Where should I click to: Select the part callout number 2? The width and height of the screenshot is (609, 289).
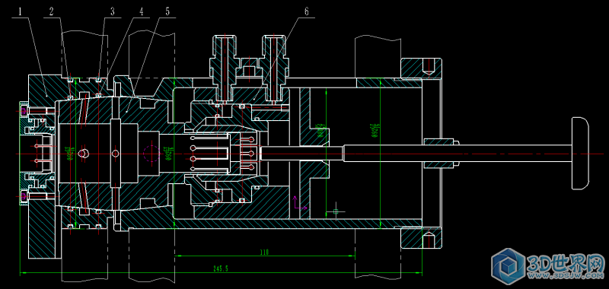(51, 11)
